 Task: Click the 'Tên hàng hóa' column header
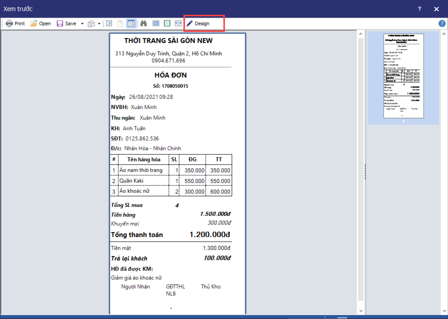click(144, 159)
